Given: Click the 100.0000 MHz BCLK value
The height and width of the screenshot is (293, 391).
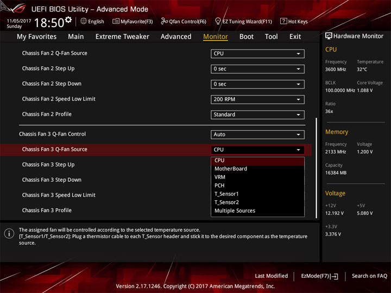Looking at the screenshot, I should pos(340,91).
